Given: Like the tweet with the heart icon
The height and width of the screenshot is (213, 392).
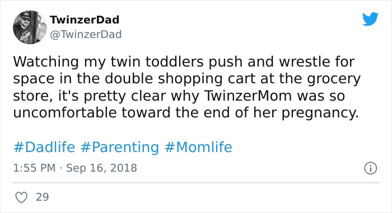Looking at the screenshot, I should tap(21, 197).
